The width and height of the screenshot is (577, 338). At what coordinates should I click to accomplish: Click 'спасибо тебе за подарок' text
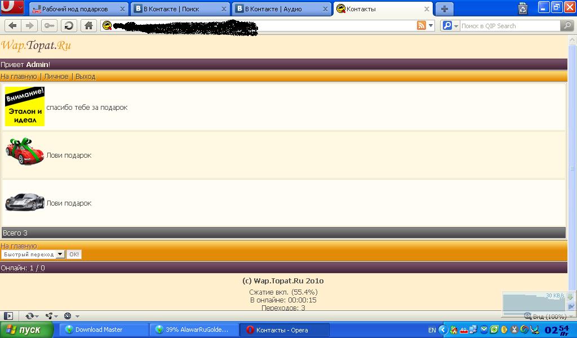pyautogui.click(x=87, y=108)
